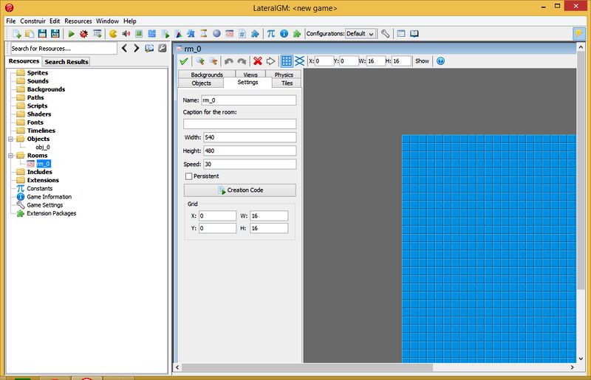
Task: Click the Open project icon
Action: [x=30, y=34]
